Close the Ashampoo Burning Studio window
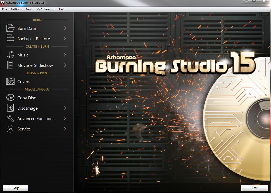The height and width of the screenshot is (193, 271). tap(264, 1)
